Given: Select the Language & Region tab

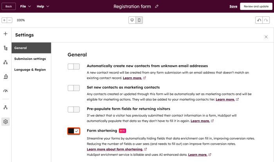Looking at the screenshot, I should tap(30, 70).
